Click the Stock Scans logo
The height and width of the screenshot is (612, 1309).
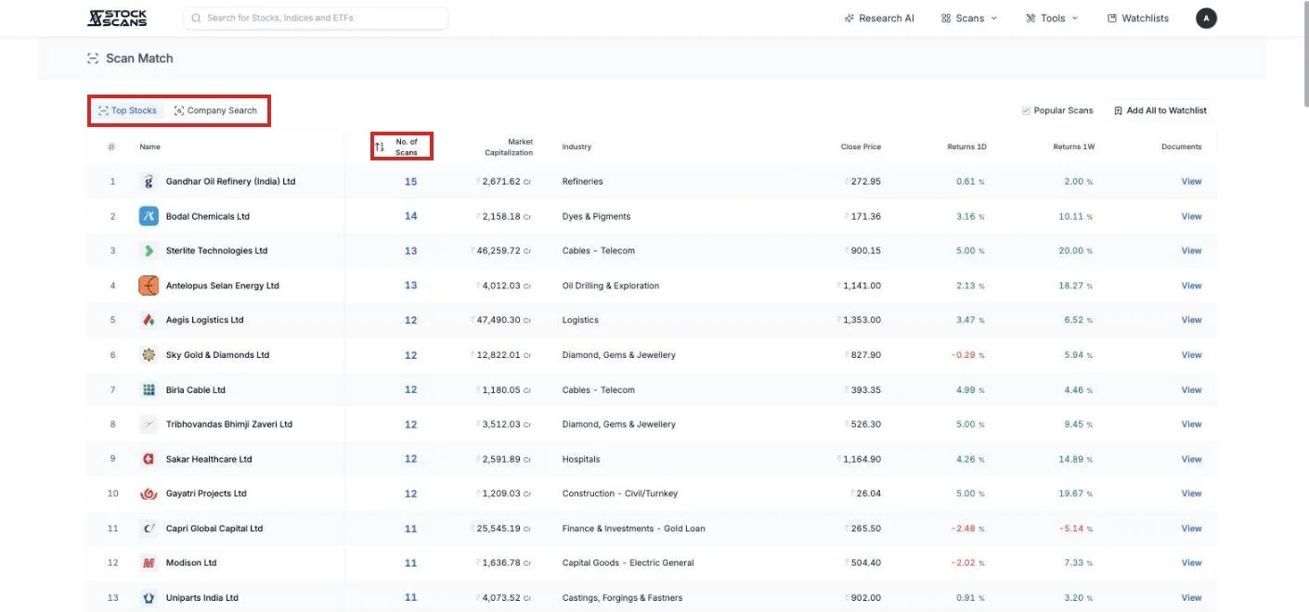117,18
